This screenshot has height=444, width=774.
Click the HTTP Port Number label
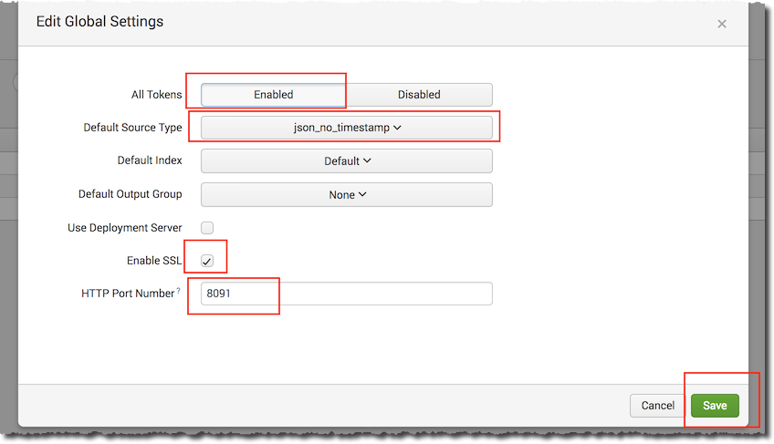click(128, 294)
